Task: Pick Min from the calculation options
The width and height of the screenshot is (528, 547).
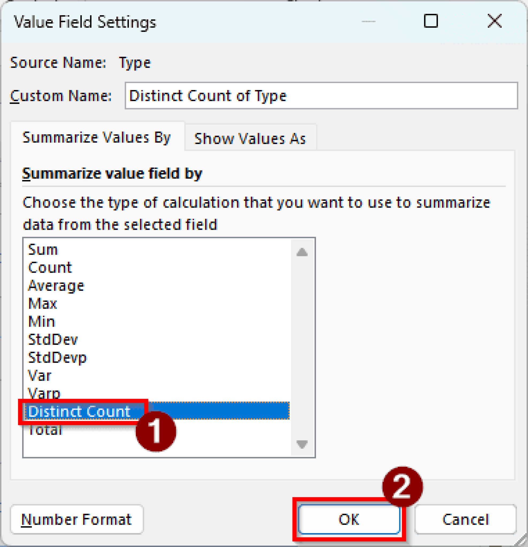Action: 41,322
